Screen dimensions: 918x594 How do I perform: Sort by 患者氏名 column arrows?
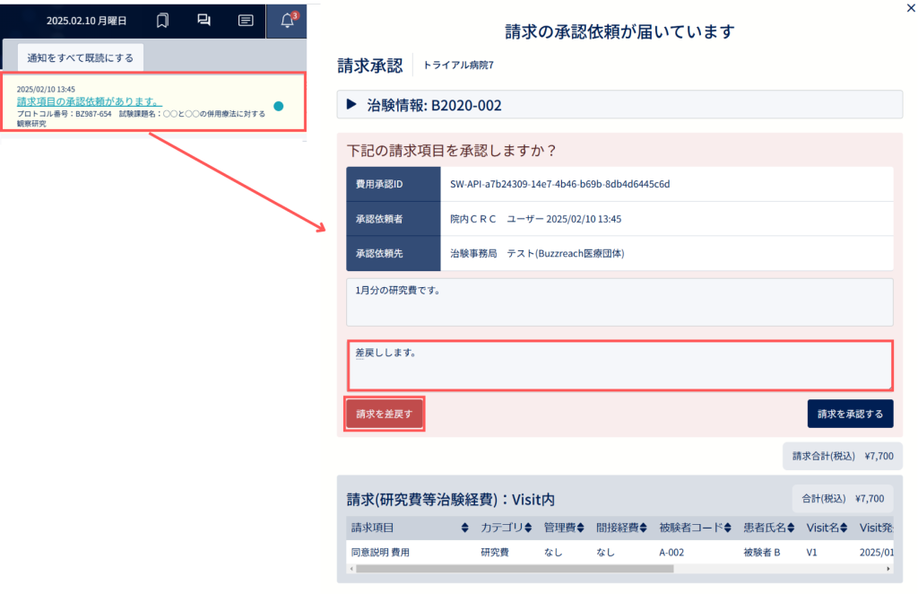tap(791, 528)
